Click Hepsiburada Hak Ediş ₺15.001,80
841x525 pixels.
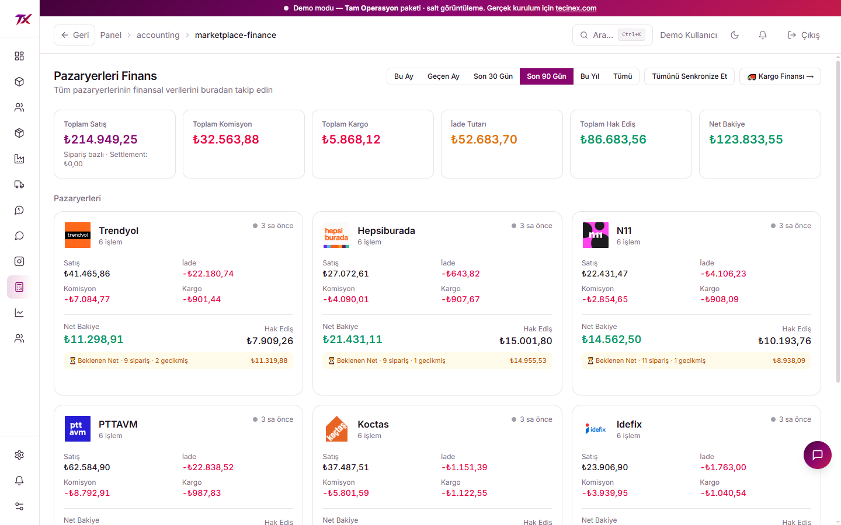pyautogui.click(x=526, y=341)
